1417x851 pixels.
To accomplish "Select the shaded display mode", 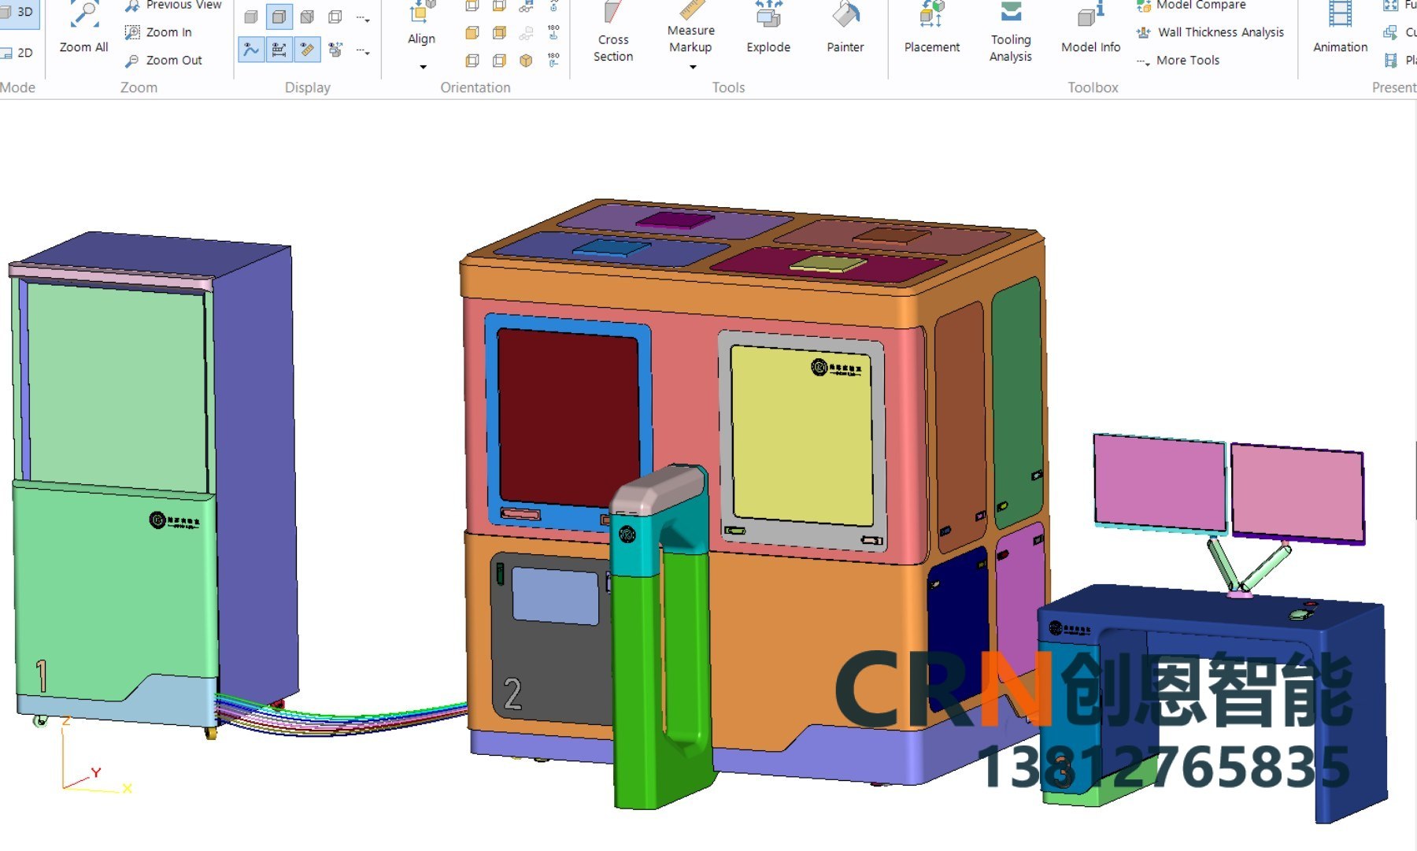I will pos(251,17).
